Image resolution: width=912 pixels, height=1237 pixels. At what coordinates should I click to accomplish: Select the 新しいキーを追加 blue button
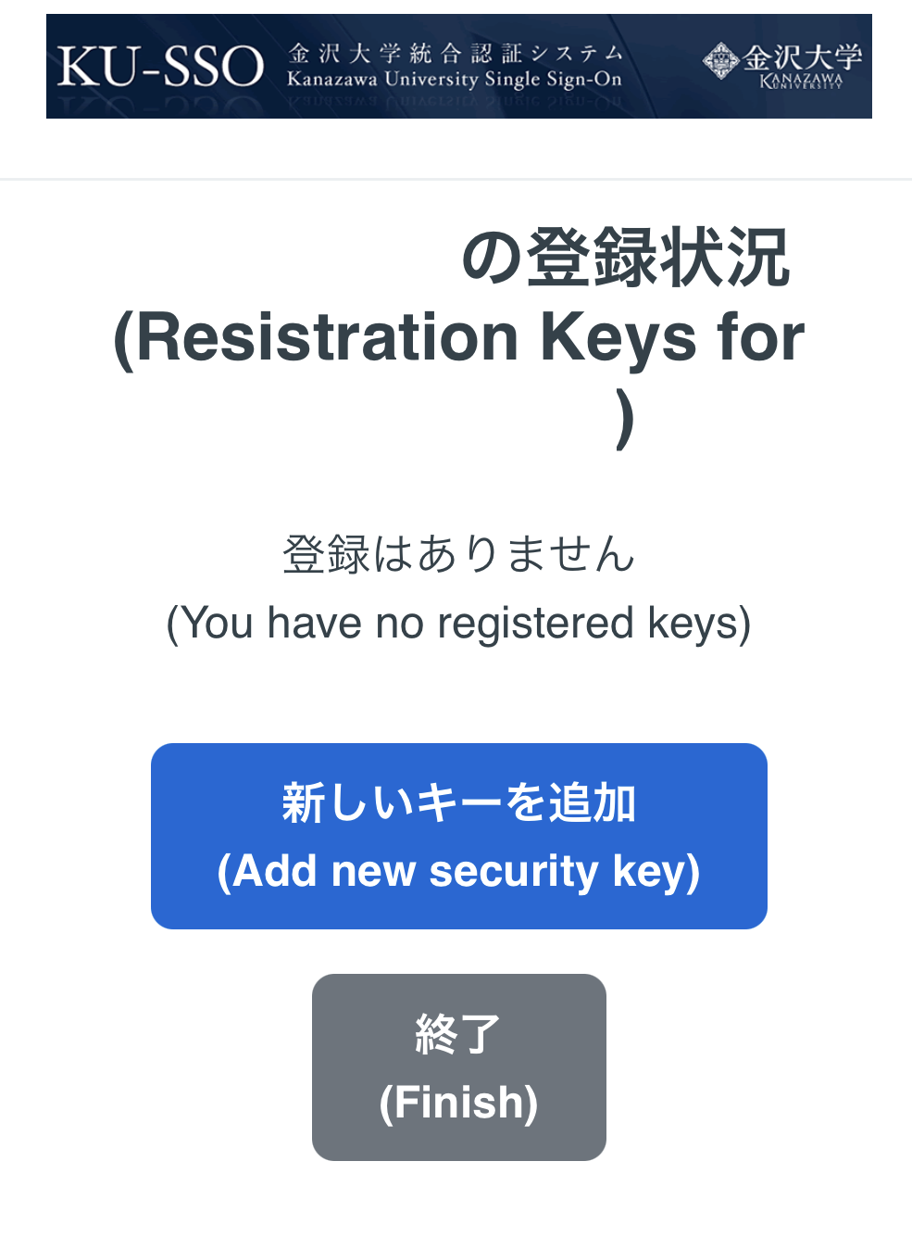459,834
